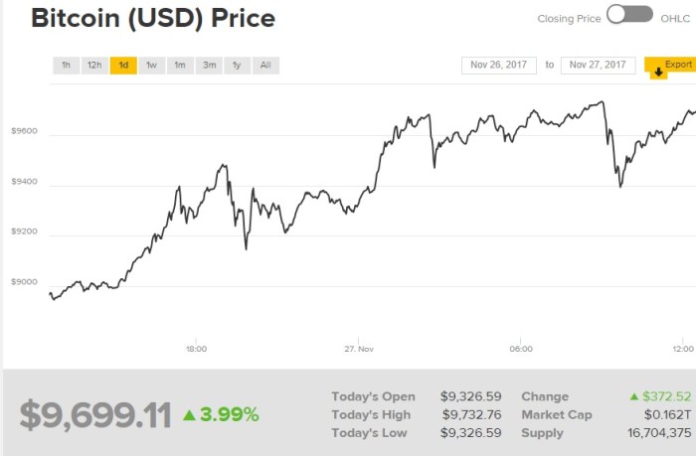Open the Nov 27, 2017 end date field
The height and width of the screenshot is (456, 696).
click(x=599, y=66)
